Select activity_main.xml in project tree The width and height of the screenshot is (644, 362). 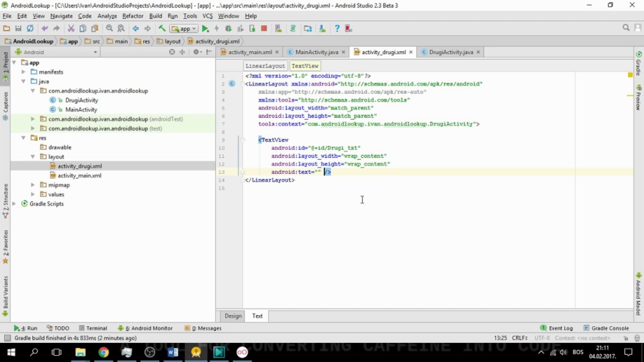pyautogui.click(x=79, y=175)
